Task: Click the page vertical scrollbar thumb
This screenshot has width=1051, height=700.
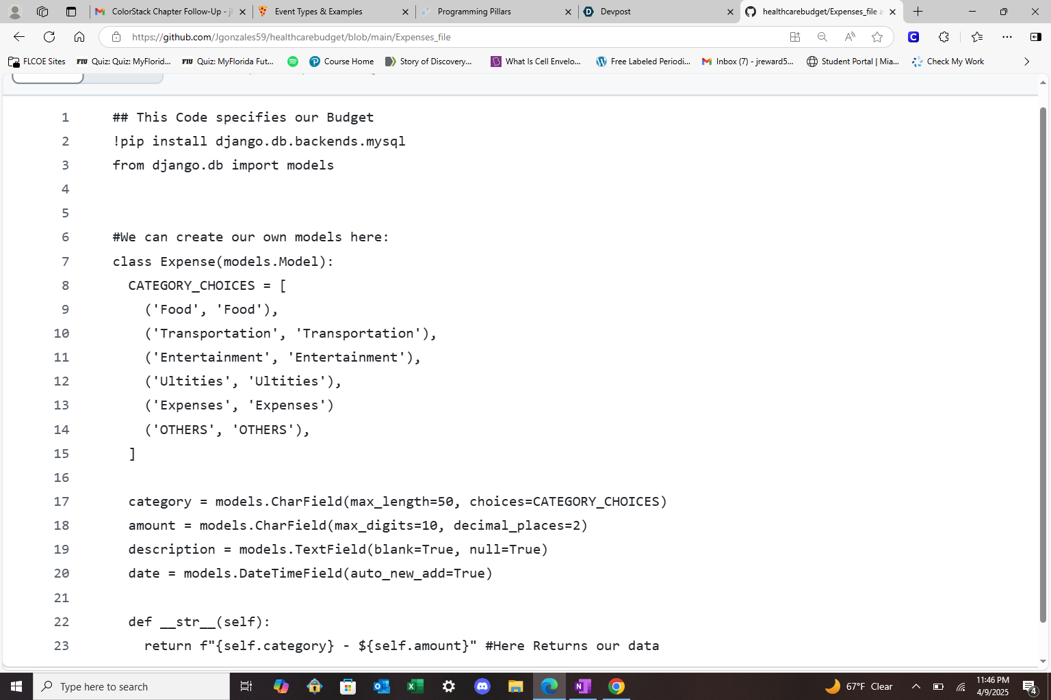Action: (x=1043, y=364)
